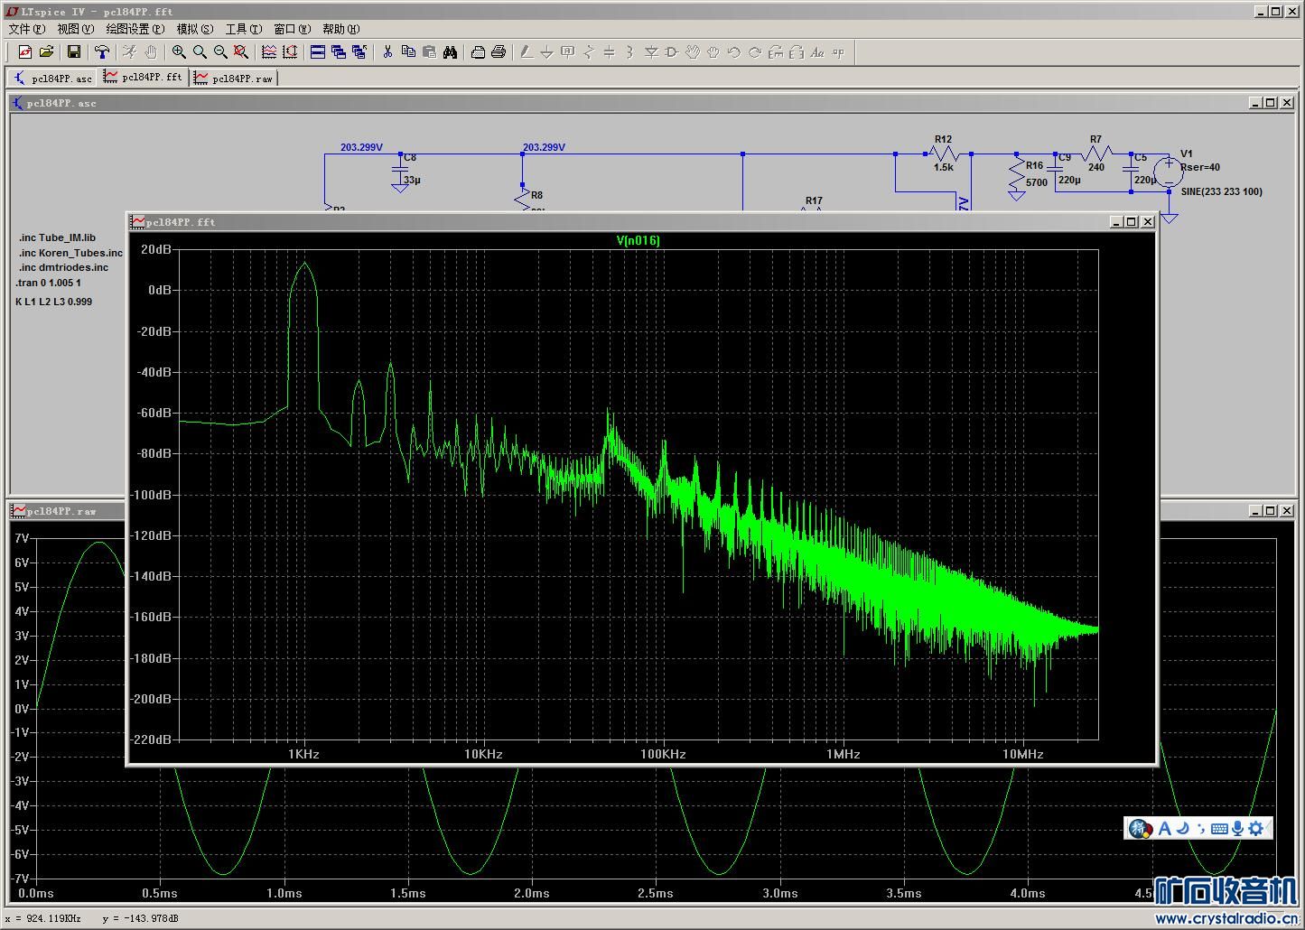Viewport: 1305px width, 930px height.
Task: Click the Tile Windows toolbar icon
Action: [318, 52]
